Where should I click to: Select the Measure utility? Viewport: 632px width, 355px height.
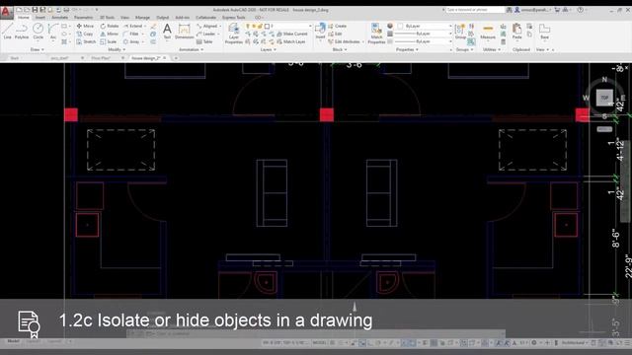point(488,32)
